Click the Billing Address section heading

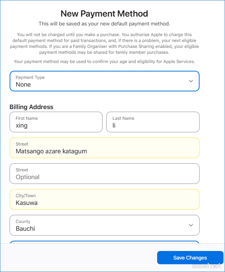pyautogui.click(x=31, y=107)
